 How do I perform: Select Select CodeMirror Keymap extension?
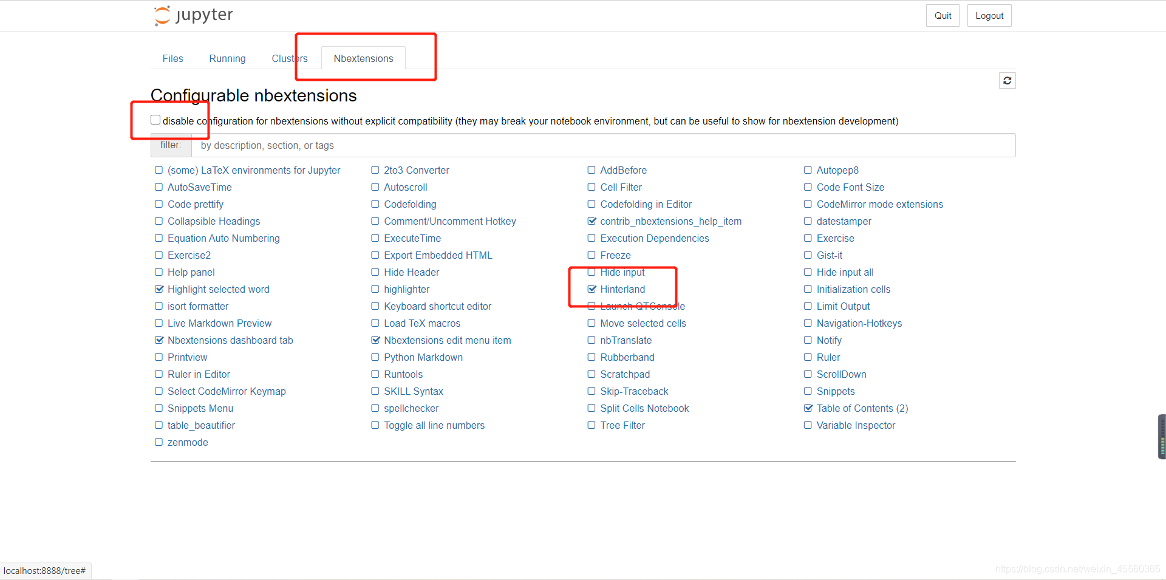point(227,391)
